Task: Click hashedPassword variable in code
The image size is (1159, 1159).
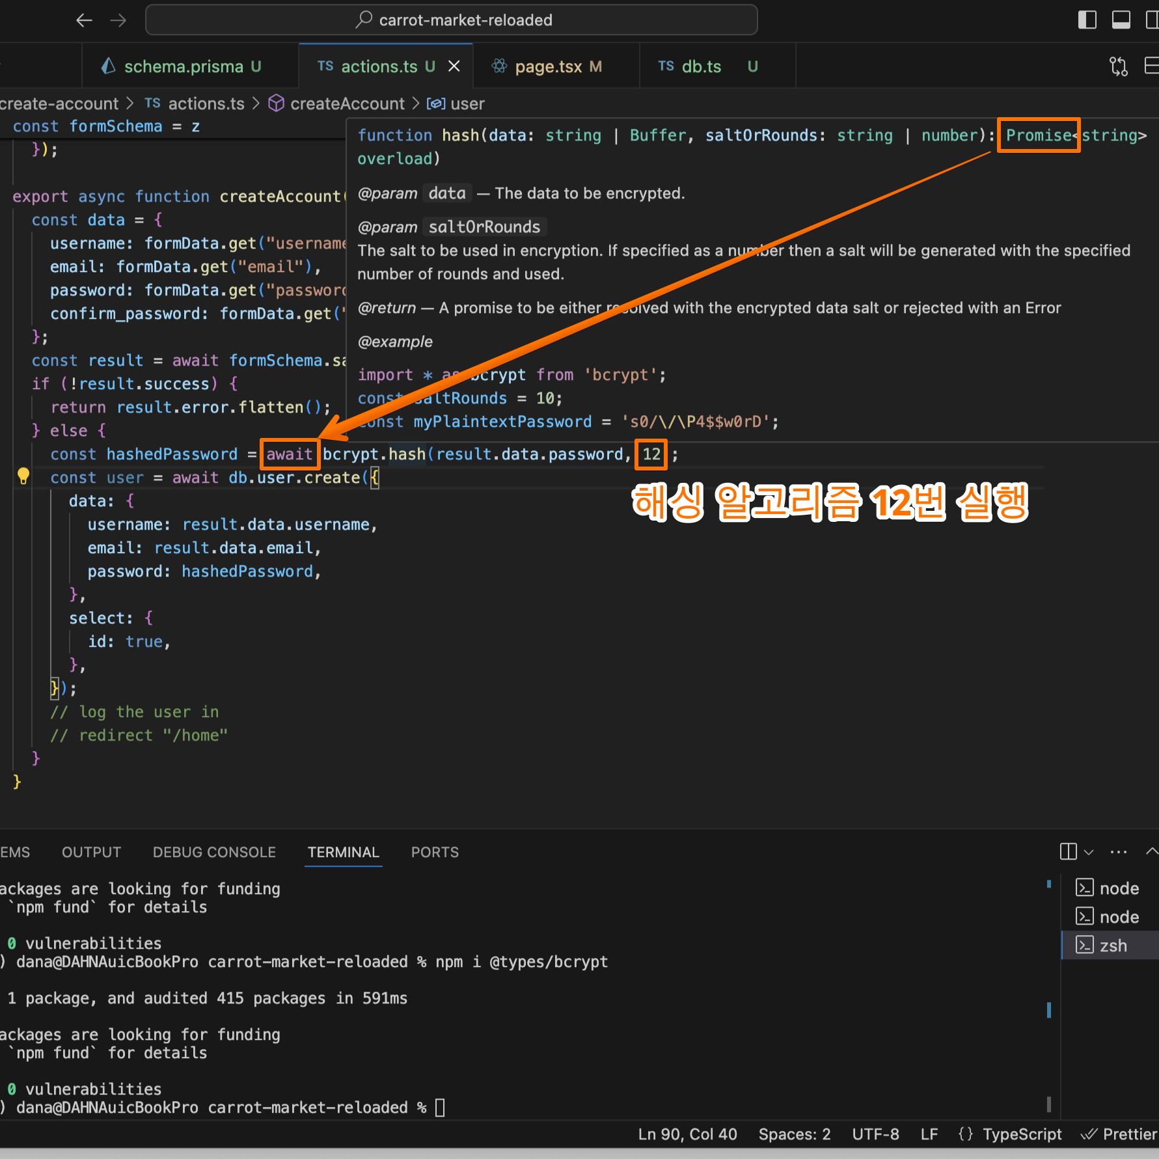Action: [x=172, y=454]
